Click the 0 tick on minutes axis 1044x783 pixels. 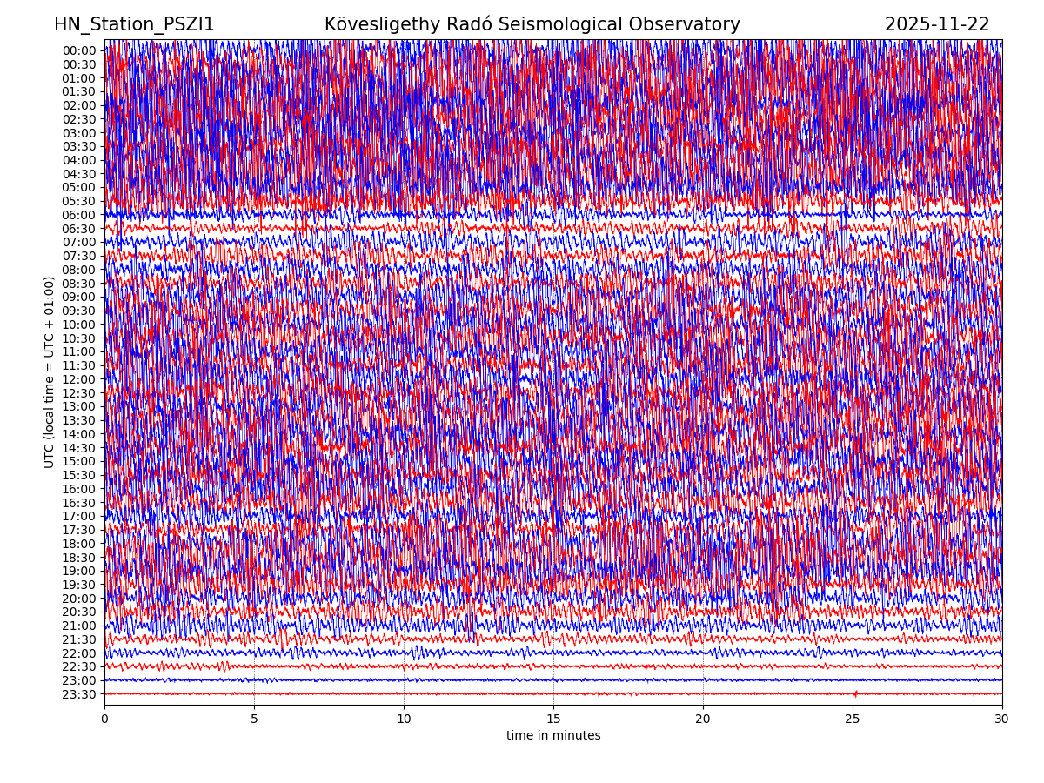tap(104, 719)
